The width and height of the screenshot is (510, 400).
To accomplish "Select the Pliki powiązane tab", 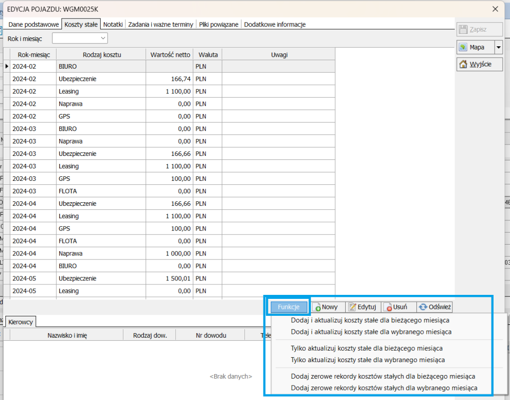I will 219,24.
